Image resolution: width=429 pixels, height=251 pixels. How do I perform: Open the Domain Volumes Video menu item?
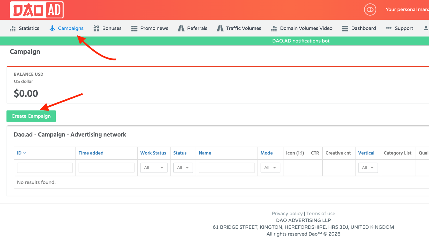pyautogui.click(x=306, y=28)
